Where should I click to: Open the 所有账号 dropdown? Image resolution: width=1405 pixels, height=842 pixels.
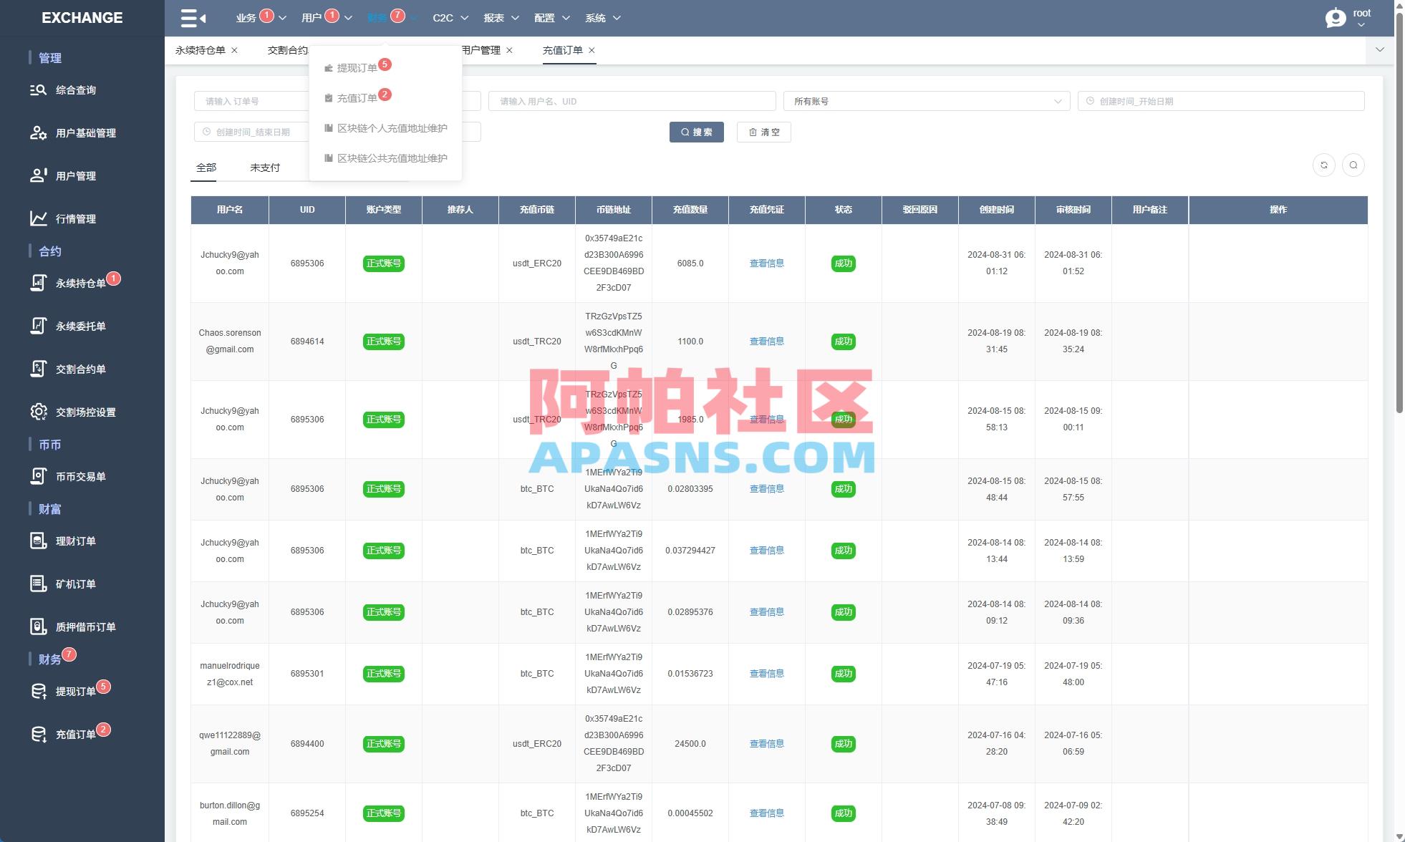927,101
